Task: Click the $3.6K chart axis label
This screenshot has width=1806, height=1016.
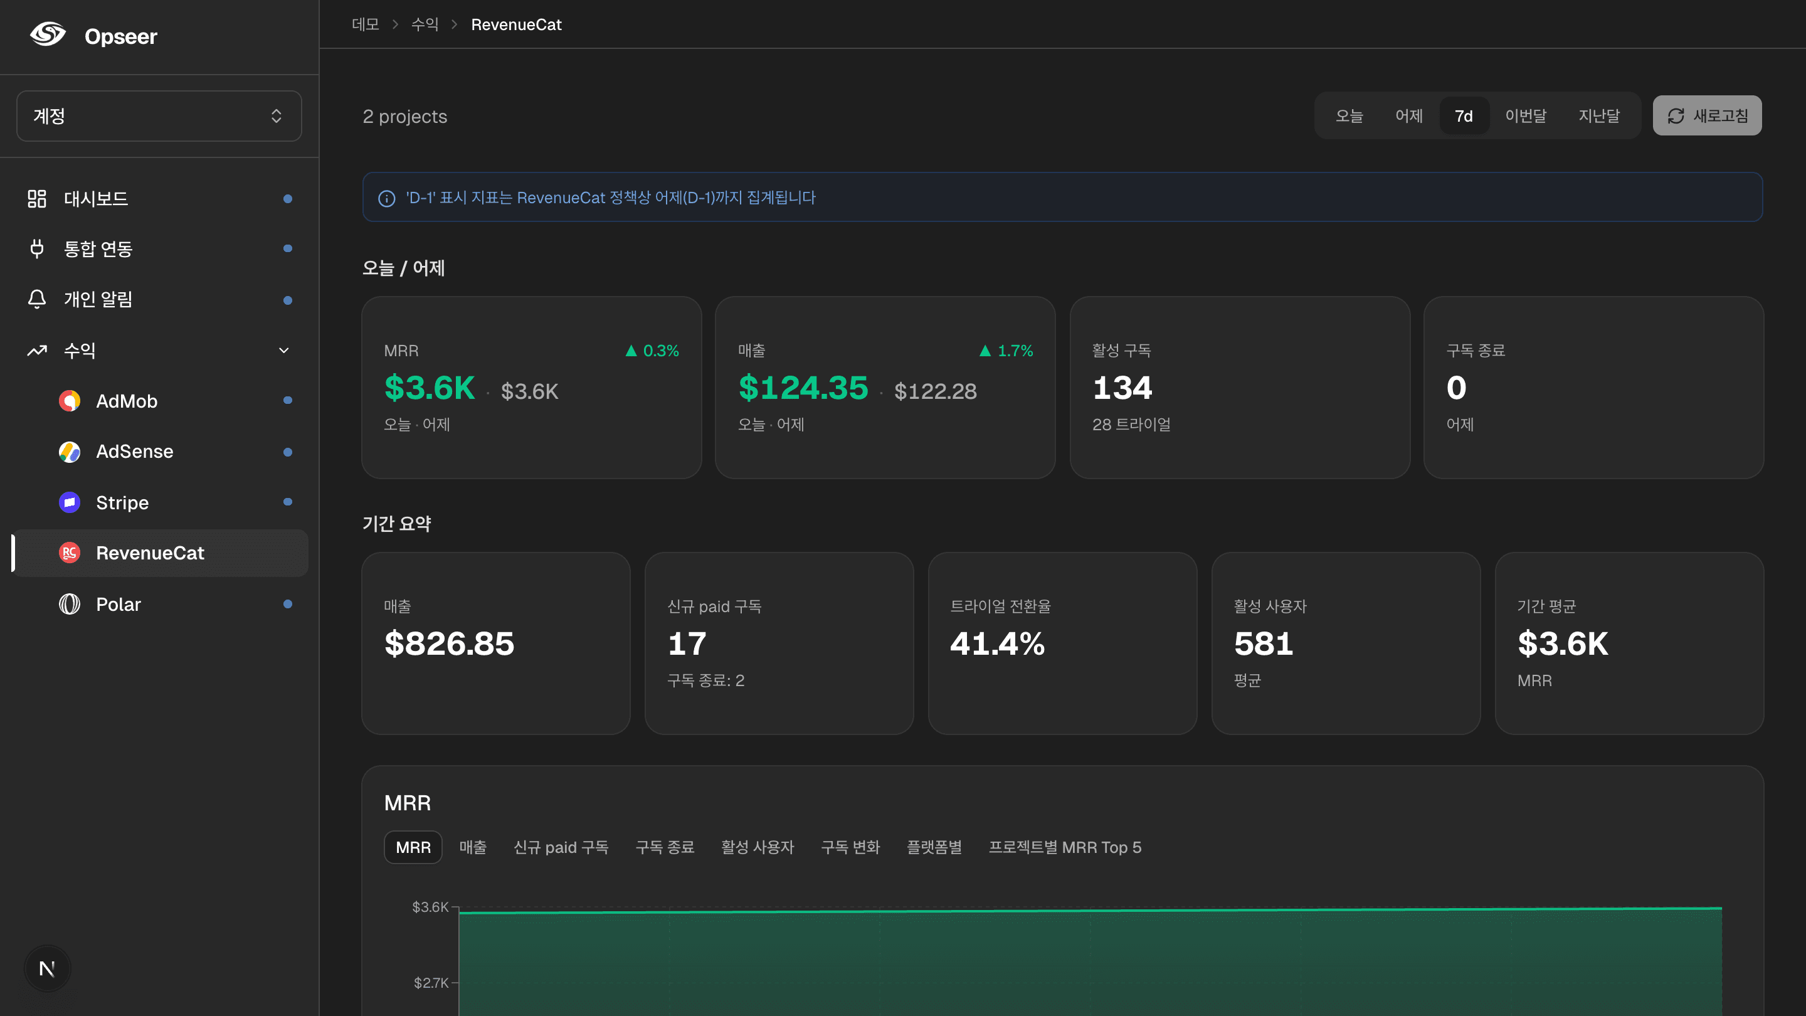Action: tap(430, 907)
